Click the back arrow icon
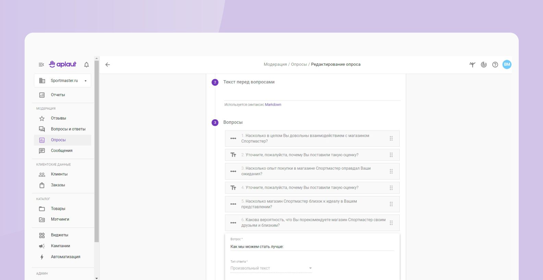Viewport: 543px width, 280px height. (x=108, y=64)
